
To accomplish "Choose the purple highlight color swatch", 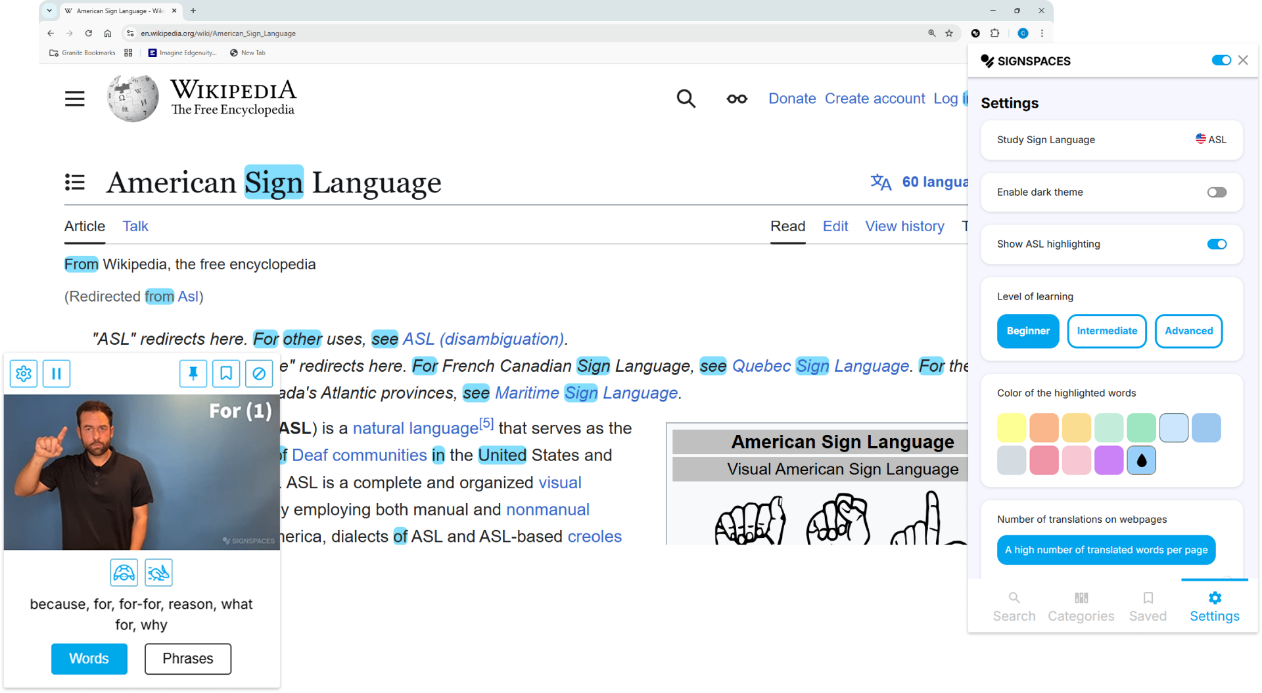I will pyautogui.click(x=1109, y=460).
